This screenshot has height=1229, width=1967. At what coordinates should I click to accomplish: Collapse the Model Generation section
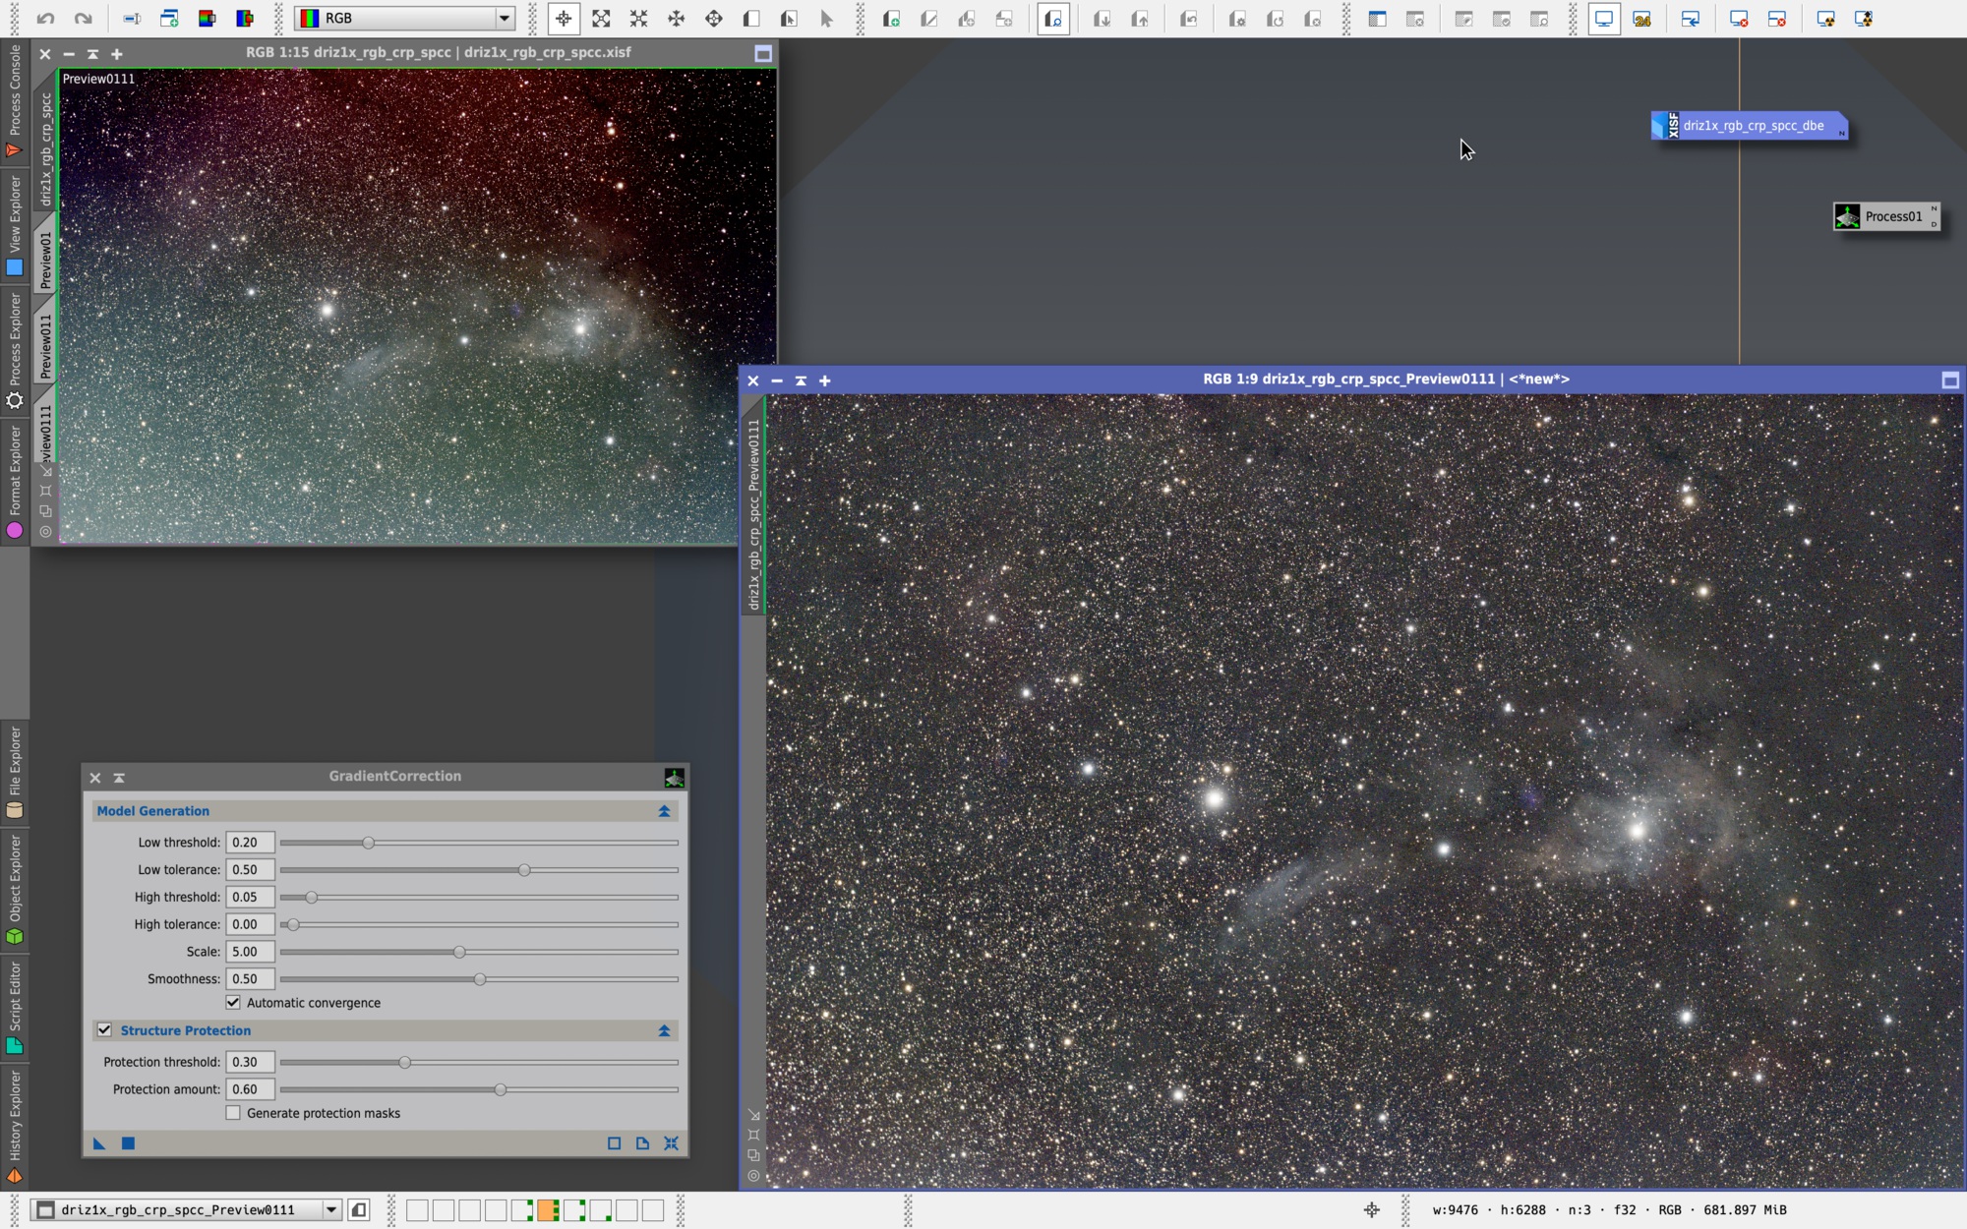point(664,811)
